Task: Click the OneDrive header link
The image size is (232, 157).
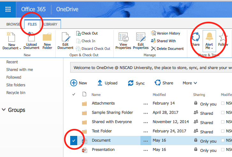Action: pyautogui.click(x=67, y=9)
